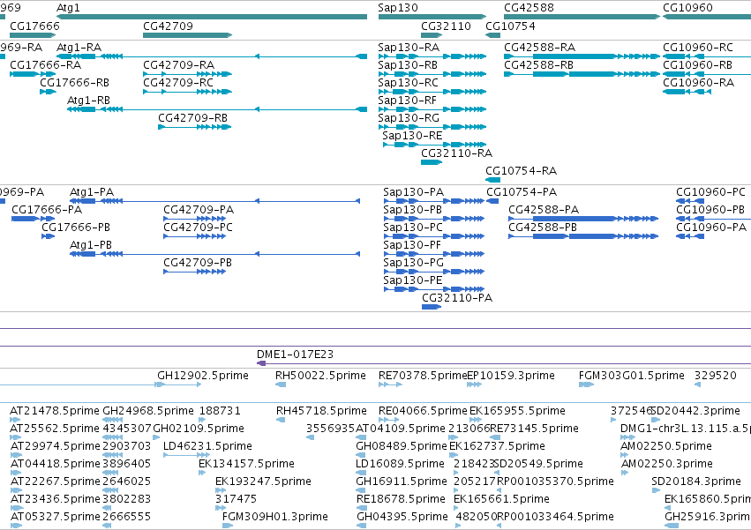Click transcript CG17666-RA
The image size is (751, 530).
tap(33, 74)
